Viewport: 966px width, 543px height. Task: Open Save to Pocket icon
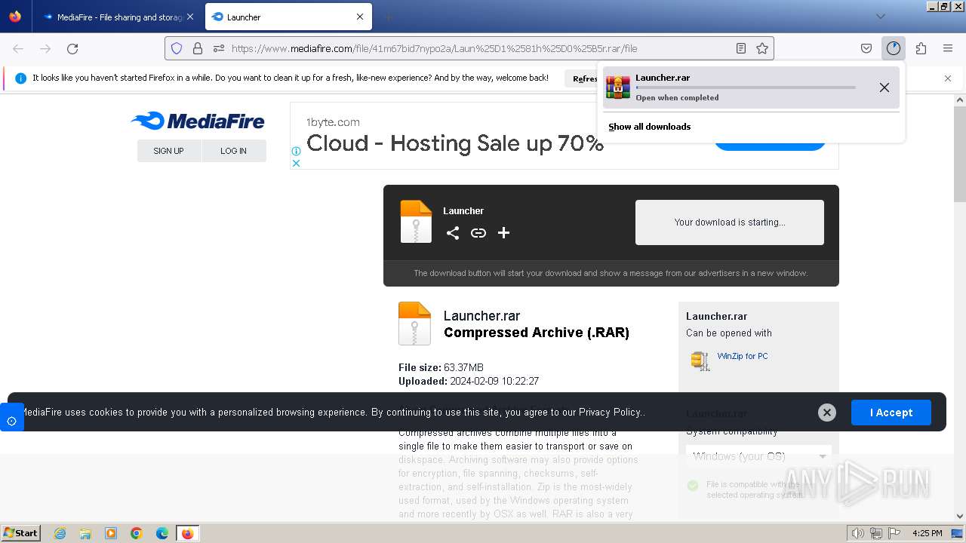click(x=866, y=48)
